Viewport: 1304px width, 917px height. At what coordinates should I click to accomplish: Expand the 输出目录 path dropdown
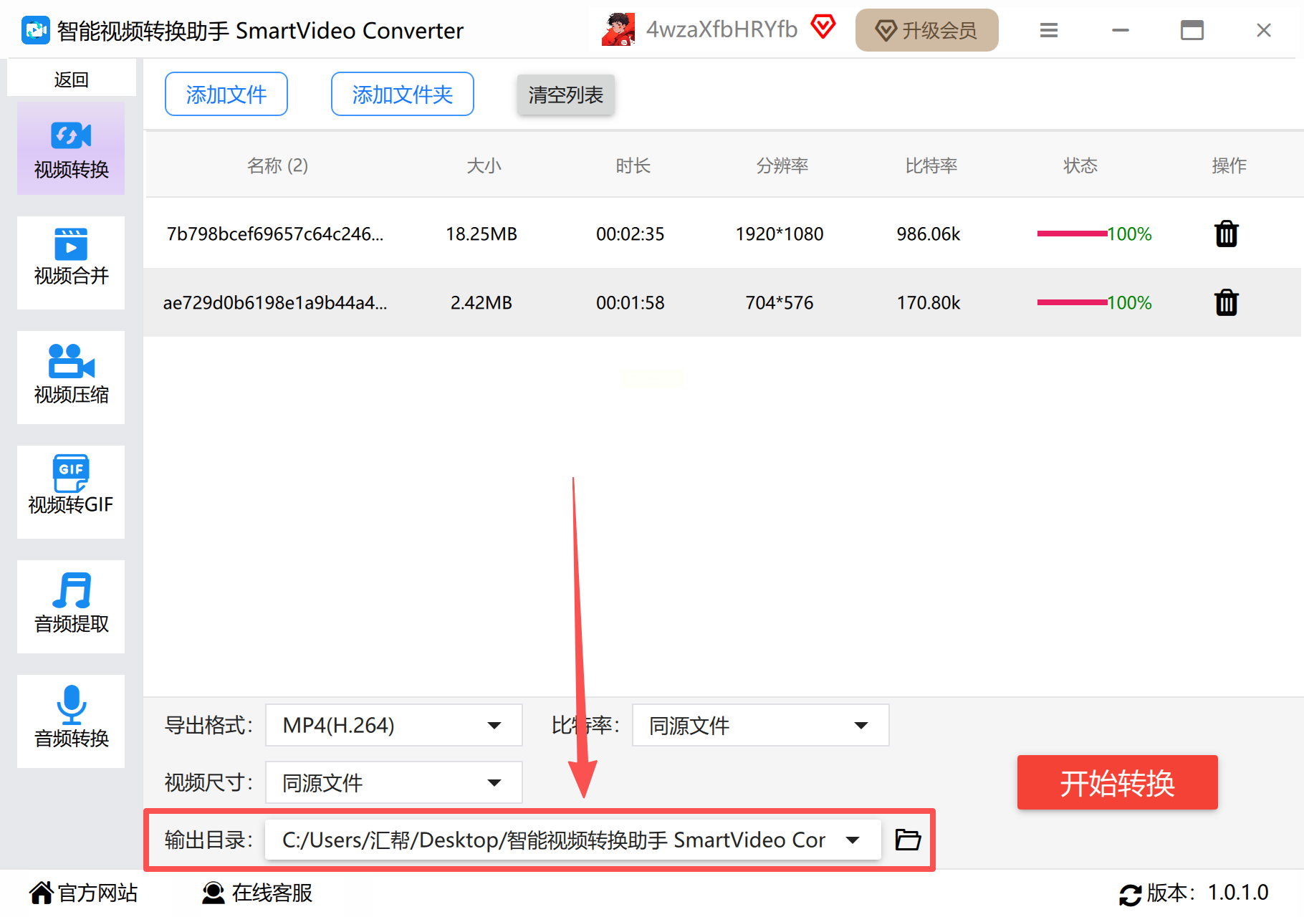(x=573, y=840)
